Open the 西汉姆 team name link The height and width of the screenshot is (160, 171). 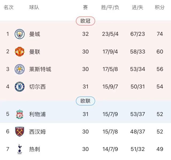point(37,132)
